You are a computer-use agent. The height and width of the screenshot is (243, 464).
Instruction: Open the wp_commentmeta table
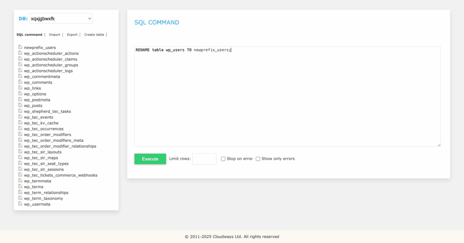point(42,77)
